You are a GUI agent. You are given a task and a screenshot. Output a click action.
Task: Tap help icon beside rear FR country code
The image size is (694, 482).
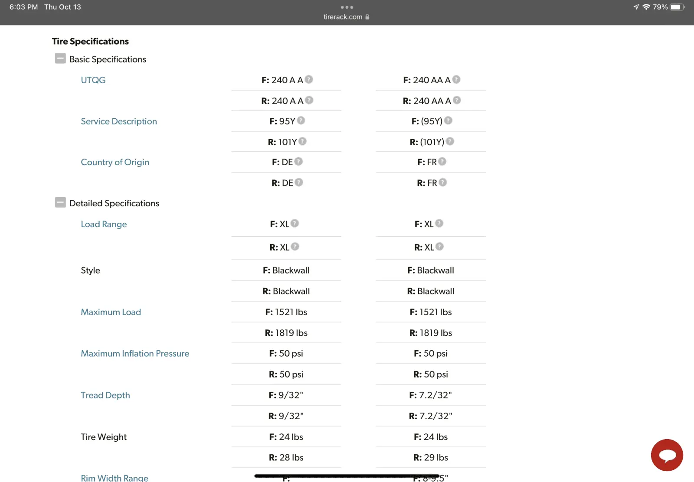click(x=442, y=182)
